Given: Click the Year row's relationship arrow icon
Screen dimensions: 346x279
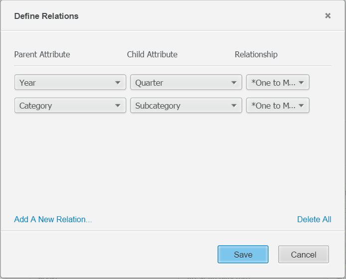Looking at the screenshot, I should pos(301,83).
